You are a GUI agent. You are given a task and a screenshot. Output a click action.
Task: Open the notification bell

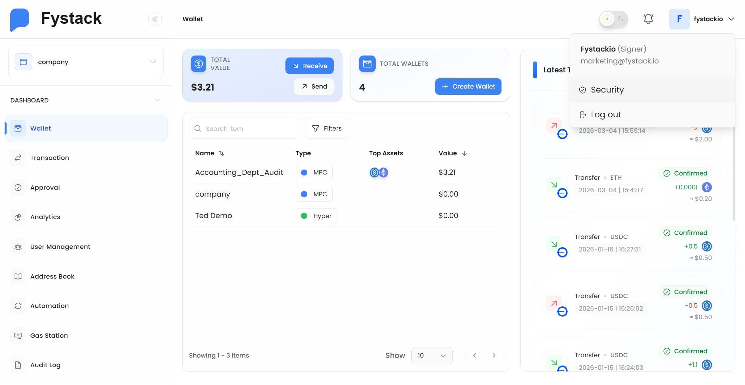coord(648,19)
